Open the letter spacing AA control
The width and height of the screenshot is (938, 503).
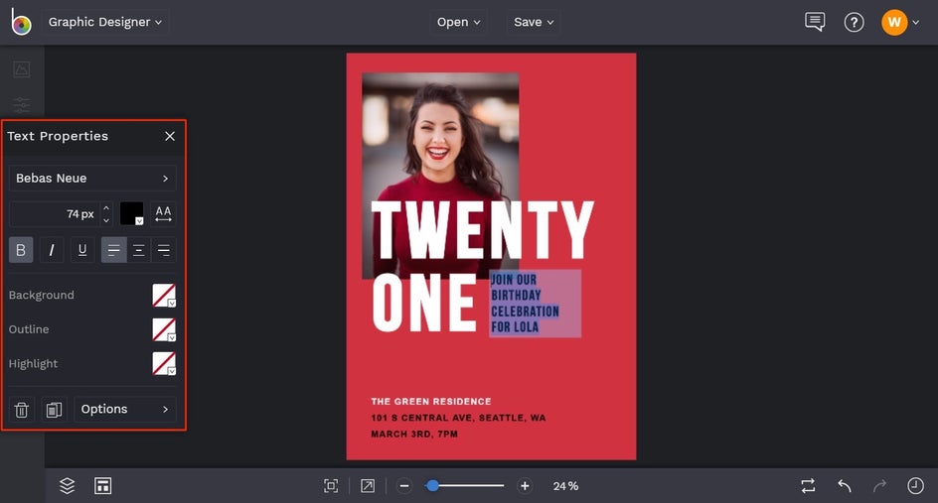click(x=163, y=213)
